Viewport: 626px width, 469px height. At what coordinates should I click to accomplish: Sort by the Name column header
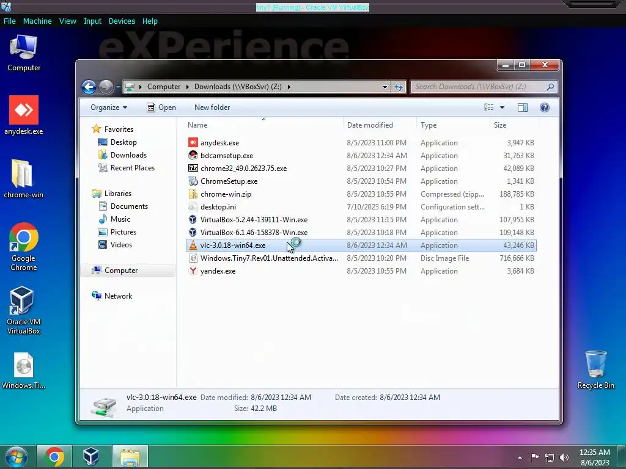point(263,125)
